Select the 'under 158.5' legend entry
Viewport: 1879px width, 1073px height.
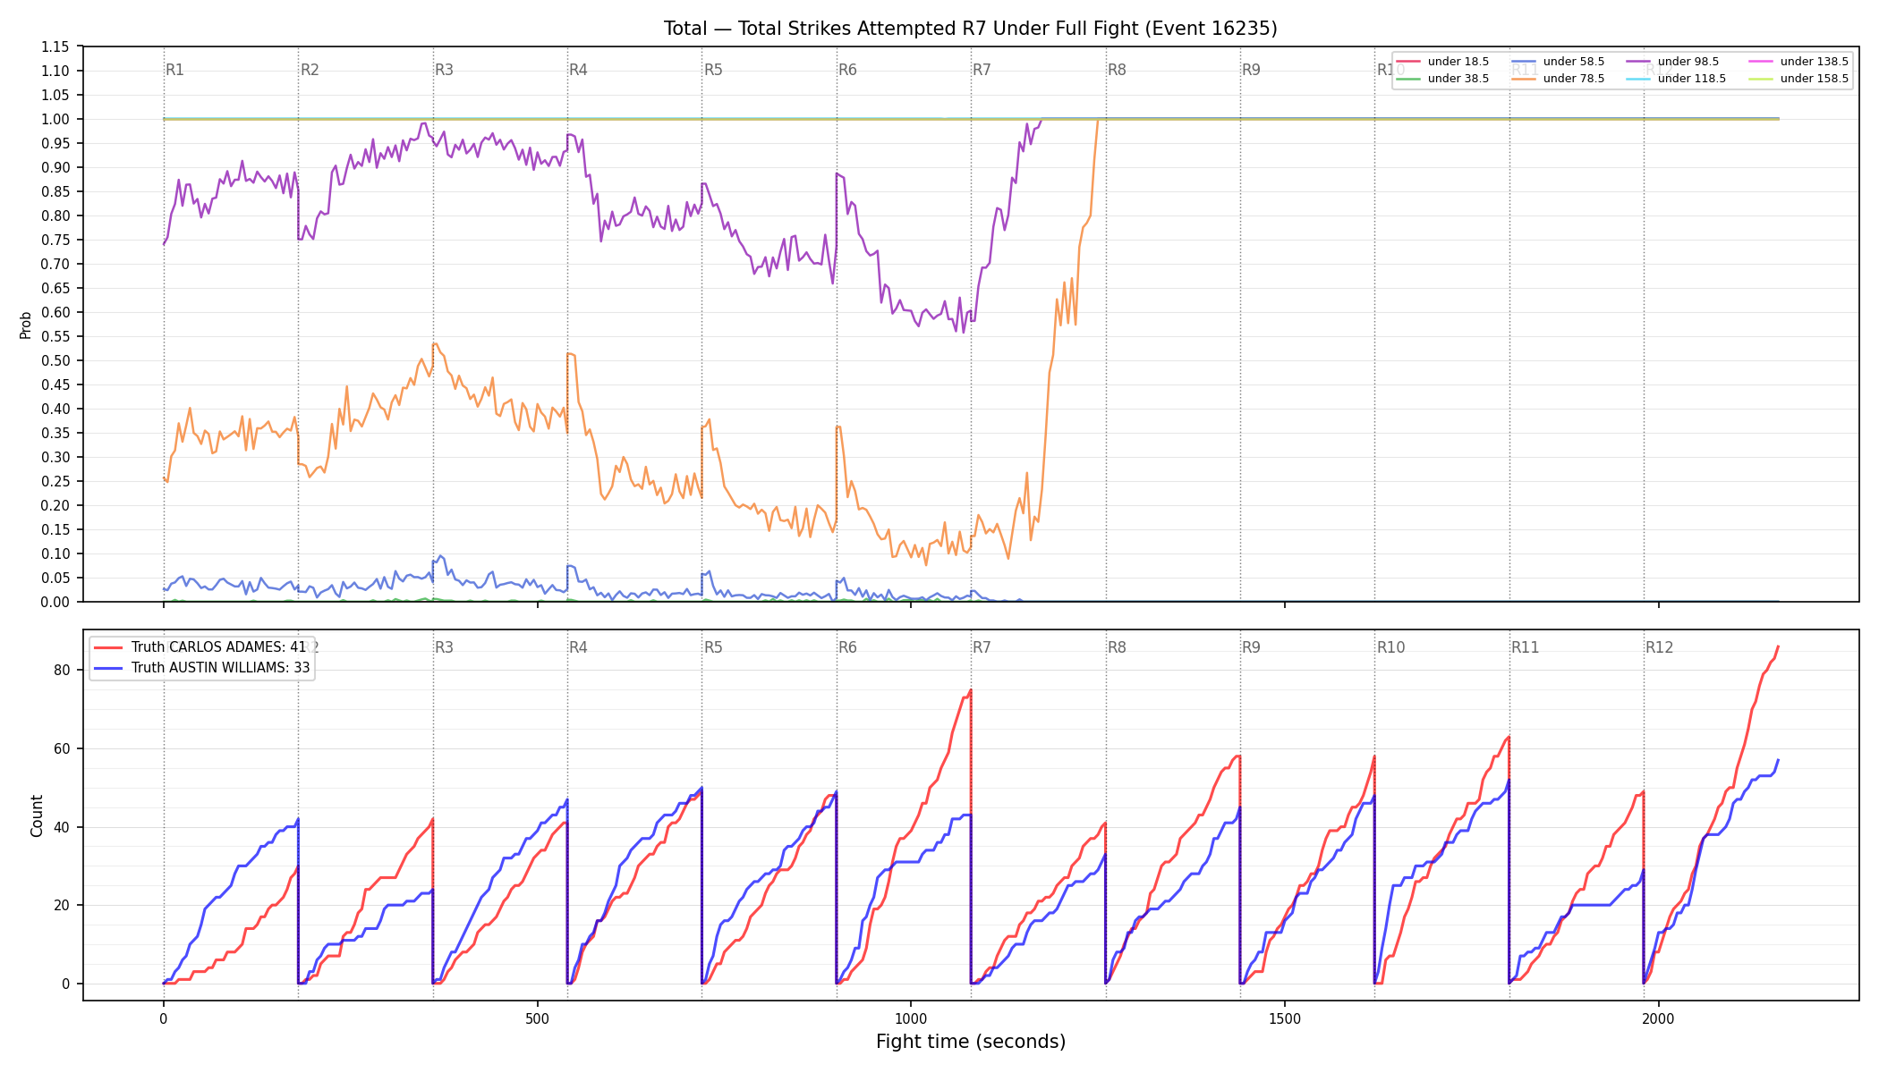point(1798,79)
